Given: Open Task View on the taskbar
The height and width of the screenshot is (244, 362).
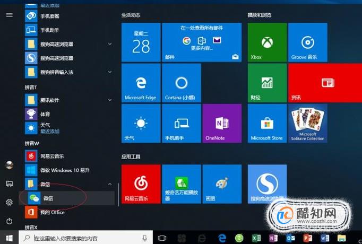Looking at the screenshot, I should (162, 238).
